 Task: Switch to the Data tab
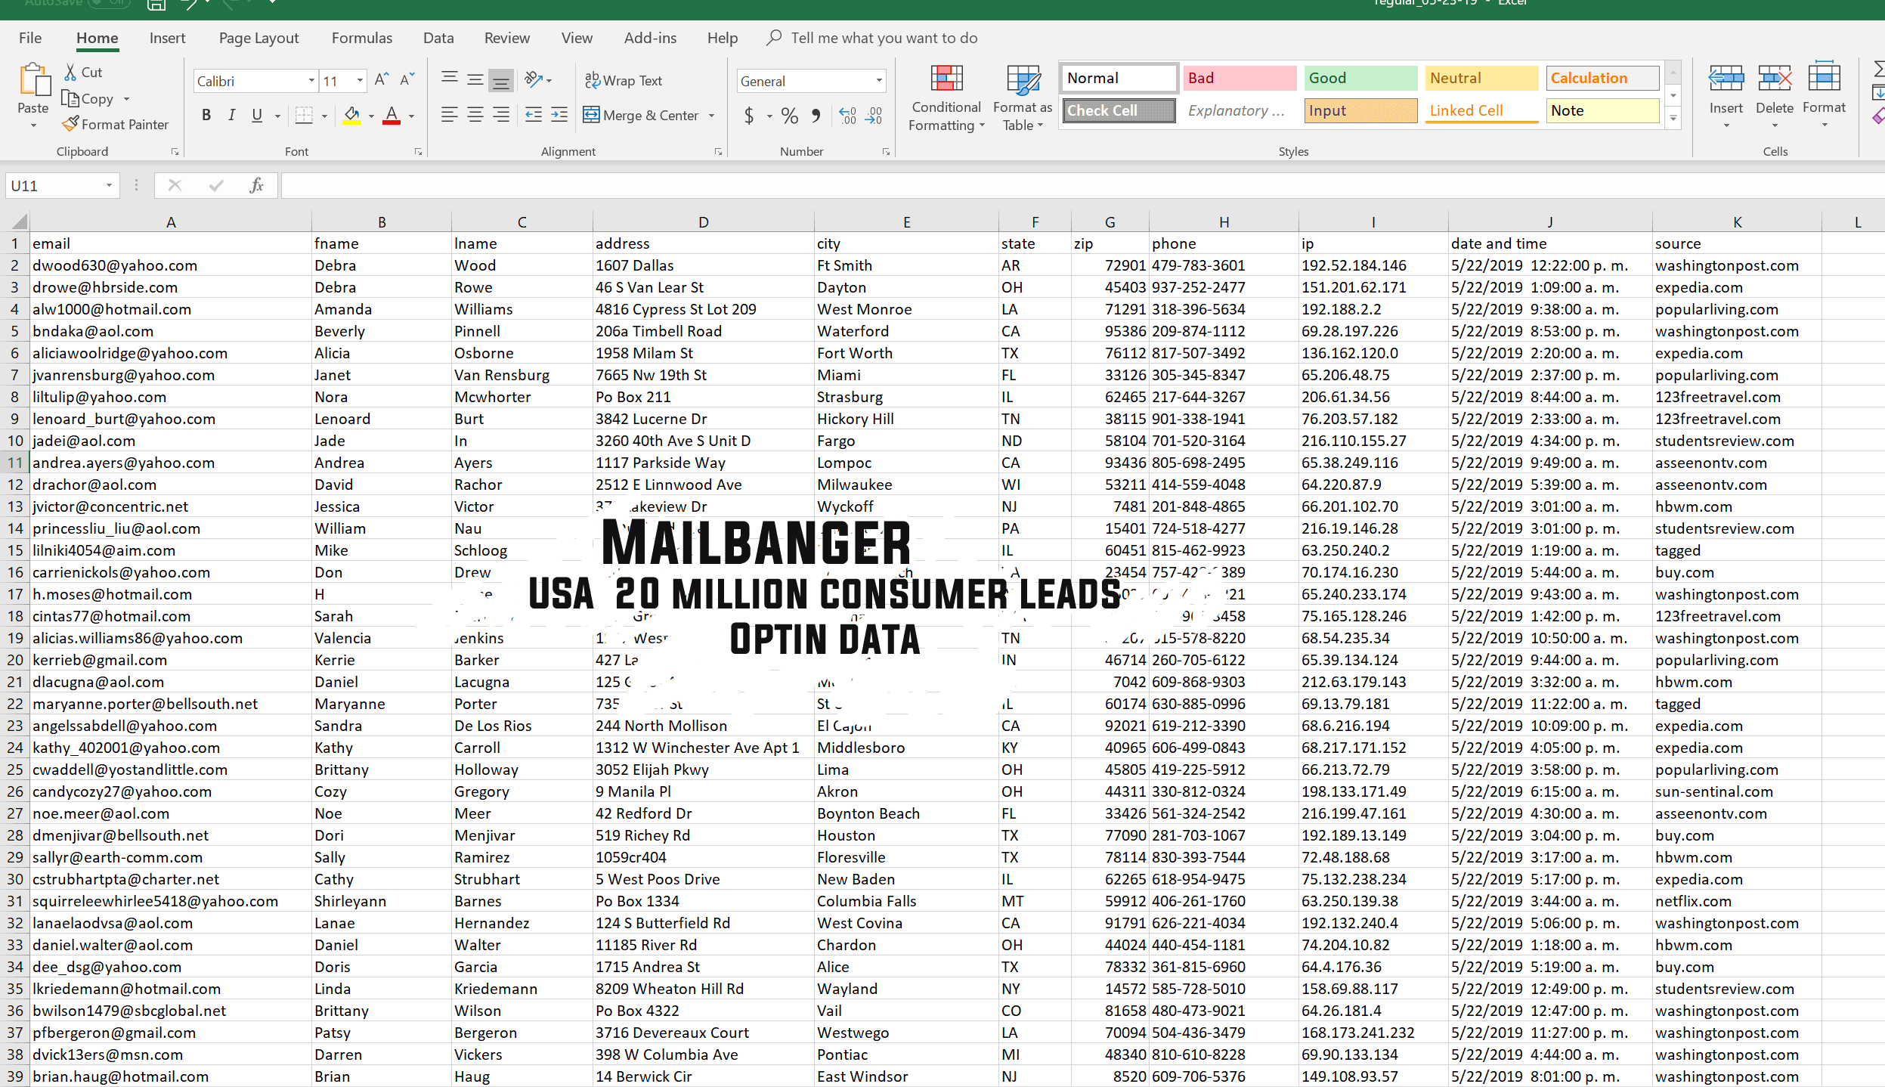[438, 38]
